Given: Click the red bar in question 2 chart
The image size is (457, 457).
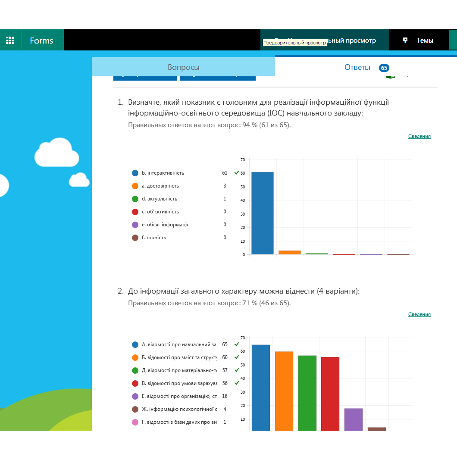Looking at the screenshot, I should tap(330, 394).
